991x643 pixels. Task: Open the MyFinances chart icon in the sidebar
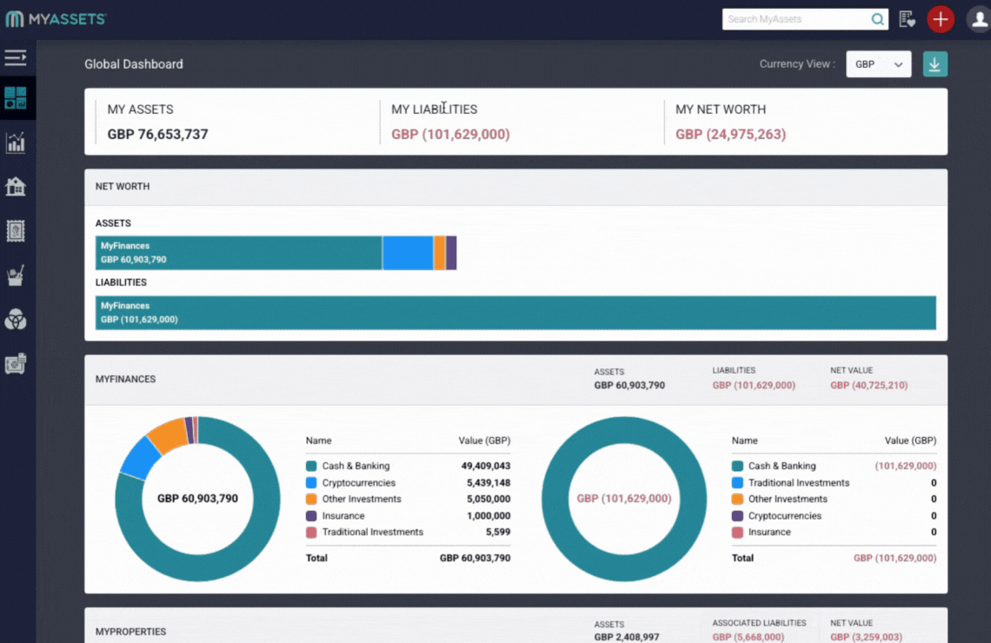point(15,143)
